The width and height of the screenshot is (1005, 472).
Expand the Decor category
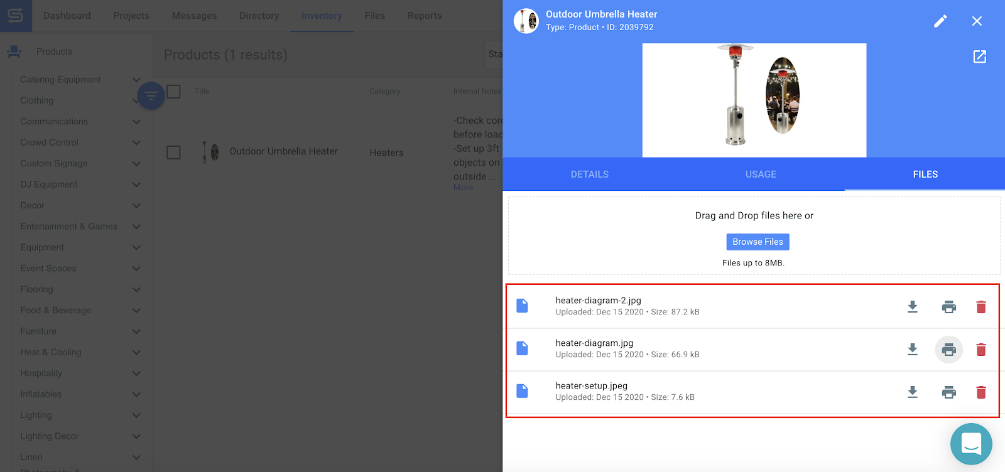(136, 206)
